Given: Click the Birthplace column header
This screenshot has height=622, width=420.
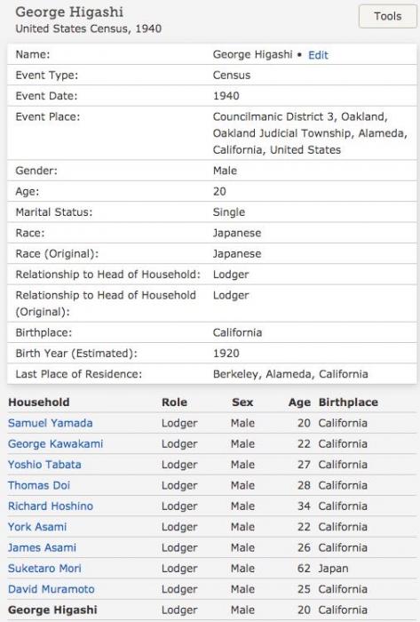Looking at the screenshot, I should click(348, 403).
